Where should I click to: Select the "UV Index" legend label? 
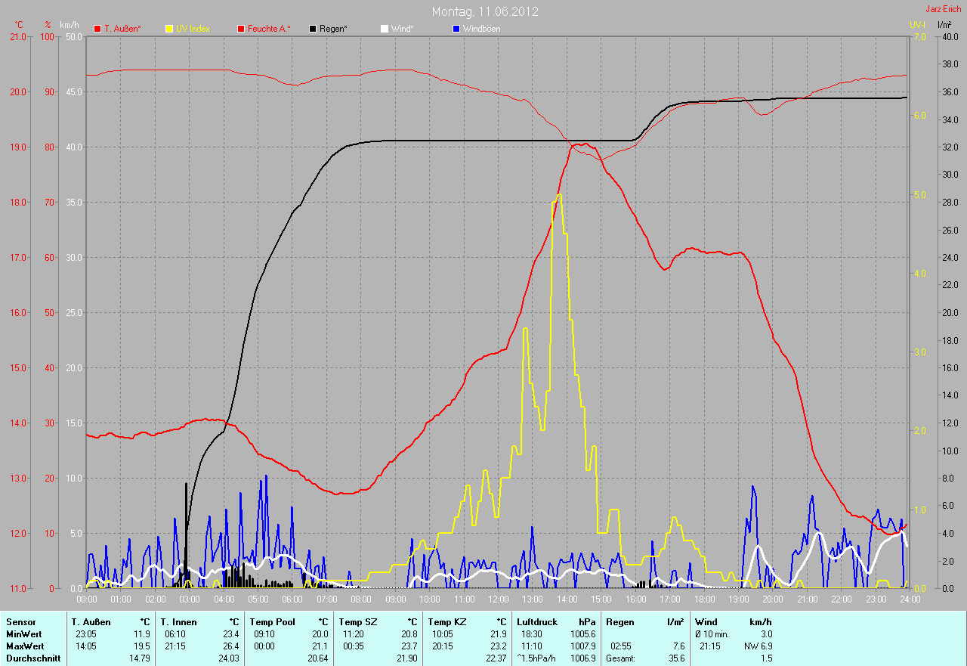point(193,29)
